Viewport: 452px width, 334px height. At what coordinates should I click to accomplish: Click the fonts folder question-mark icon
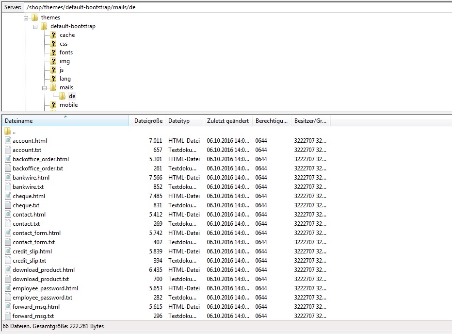53,52
